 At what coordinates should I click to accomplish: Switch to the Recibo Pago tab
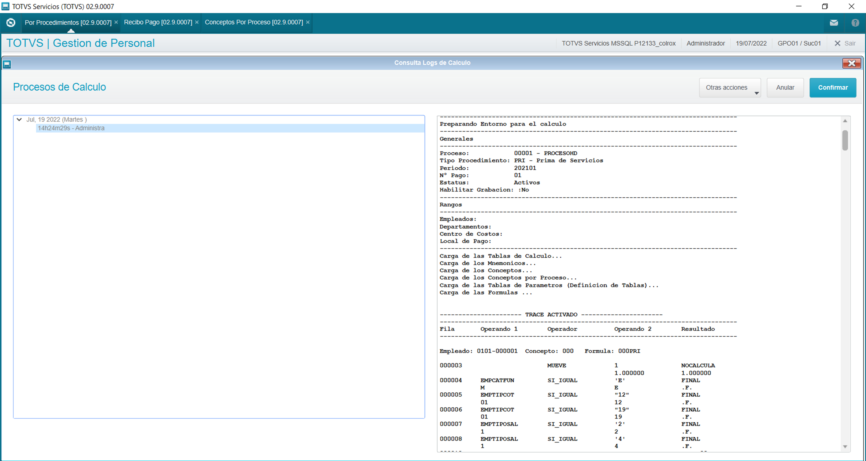[x=158, y=22]
